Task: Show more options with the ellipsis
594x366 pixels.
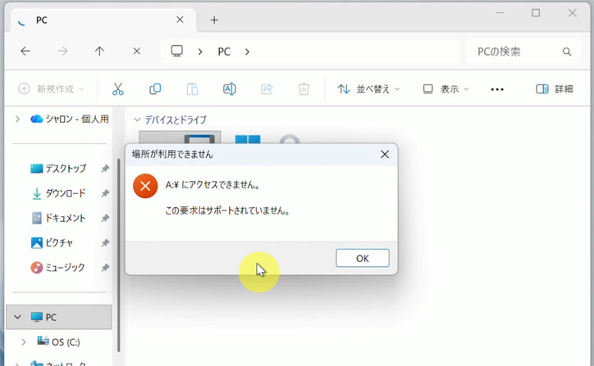Action: (497, 89)
